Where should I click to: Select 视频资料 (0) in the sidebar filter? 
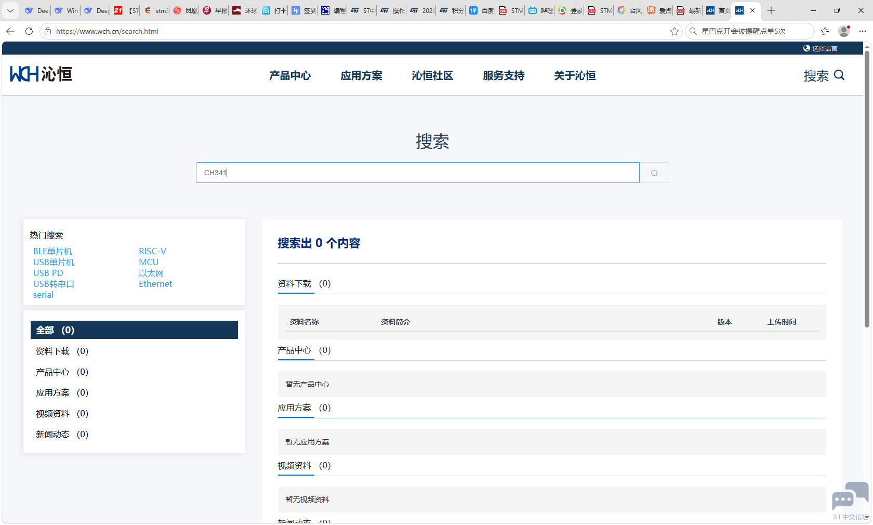pyautogui.click(x=62, y=414)
